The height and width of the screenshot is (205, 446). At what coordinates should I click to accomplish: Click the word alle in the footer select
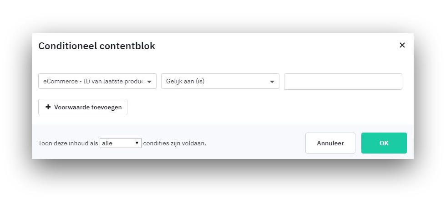[x=107, y=143]
